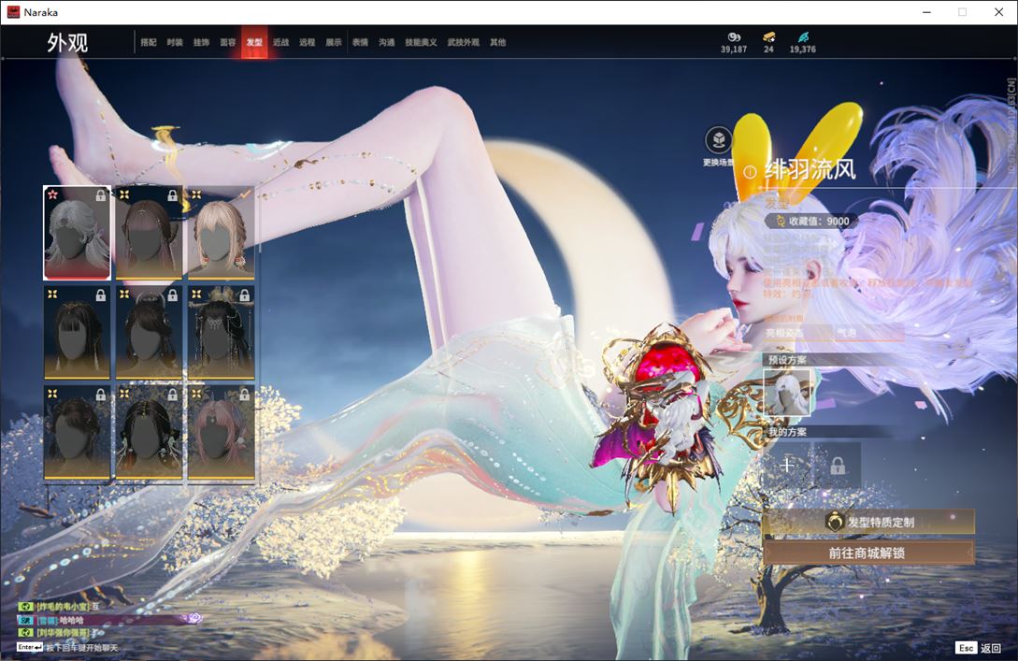Click the locked slot under 我的方案
Image resolution: width=1018 pixels, height=661 pixels.
(x=838, y=465)
